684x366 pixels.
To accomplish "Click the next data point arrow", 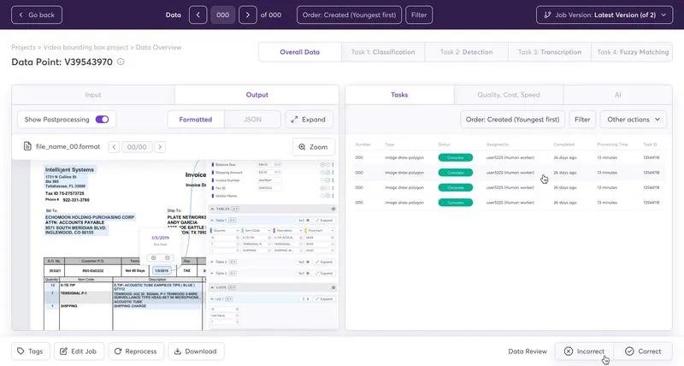I will [x=247, y=15].
